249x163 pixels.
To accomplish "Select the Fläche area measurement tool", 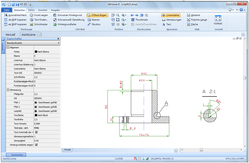I will pyautogui.click(x=193, y=24).
